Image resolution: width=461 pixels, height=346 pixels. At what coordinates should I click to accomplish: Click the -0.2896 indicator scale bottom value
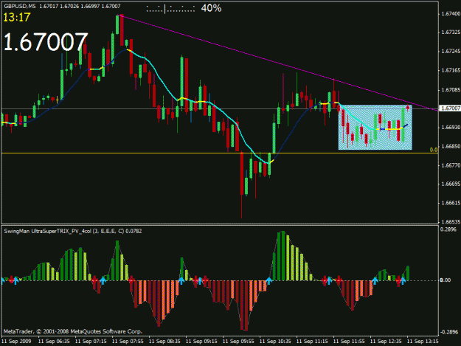tap(449, 332)
